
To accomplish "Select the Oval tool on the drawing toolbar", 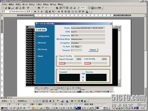I will [40, 101].
